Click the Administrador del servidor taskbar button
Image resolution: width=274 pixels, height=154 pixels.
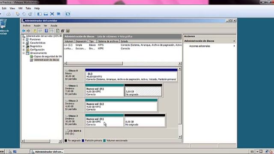pyautogui.click(x=47, y=152)
